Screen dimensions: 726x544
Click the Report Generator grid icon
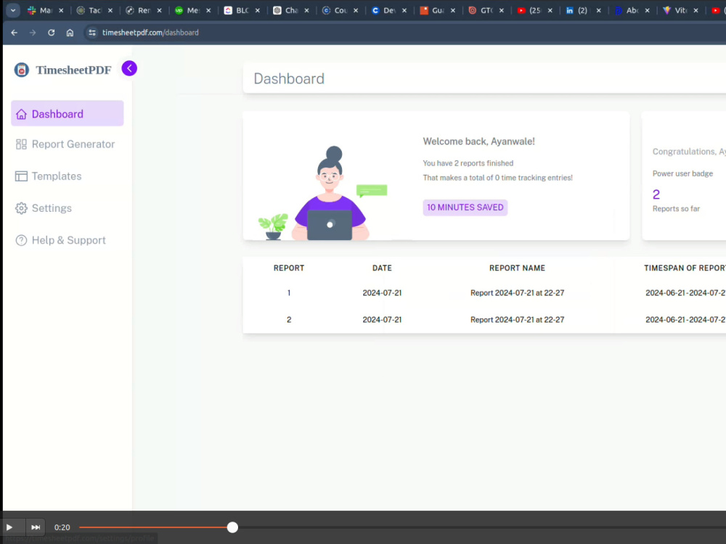(21, 144)
